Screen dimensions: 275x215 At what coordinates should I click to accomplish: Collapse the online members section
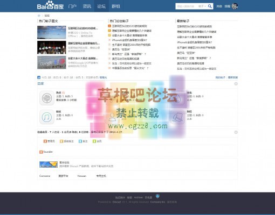(x=236, y=132)
